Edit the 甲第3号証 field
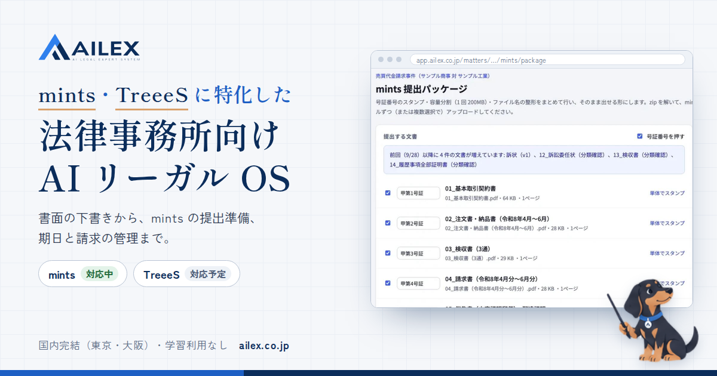Viewport: 717px width, 376px height. 418,253
